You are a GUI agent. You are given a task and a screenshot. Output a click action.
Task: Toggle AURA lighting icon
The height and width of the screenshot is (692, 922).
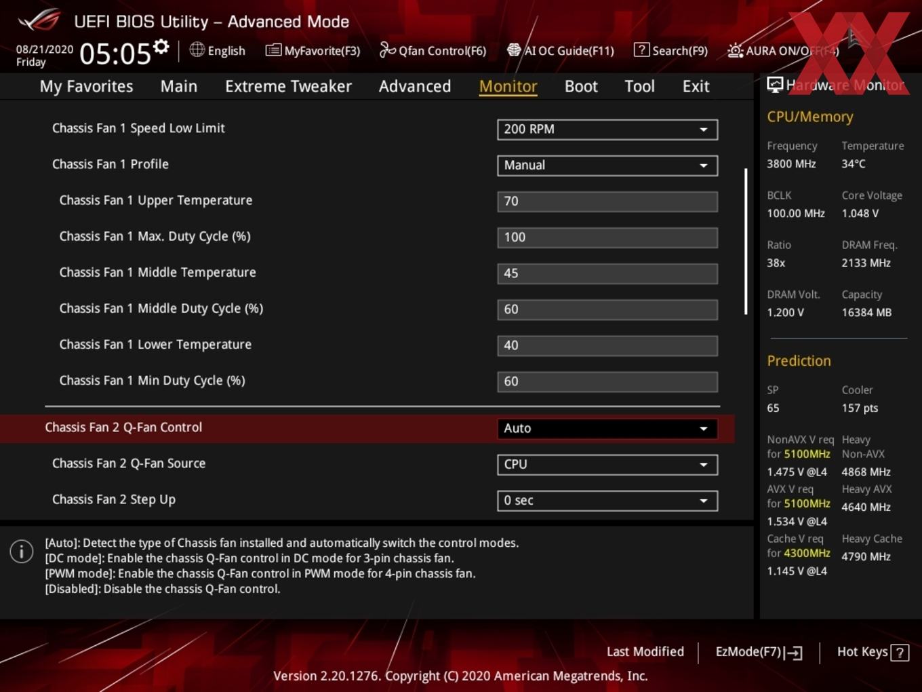735,50
